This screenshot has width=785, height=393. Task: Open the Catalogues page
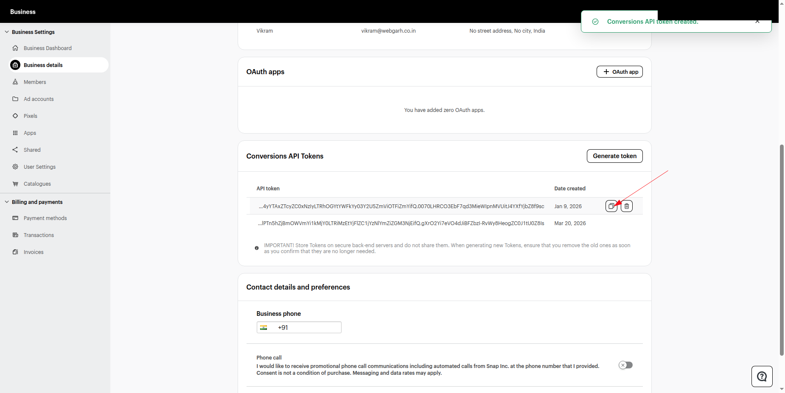coord(37,184)
